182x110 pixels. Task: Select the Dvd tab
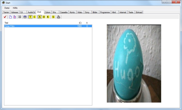tap(40, 12)
